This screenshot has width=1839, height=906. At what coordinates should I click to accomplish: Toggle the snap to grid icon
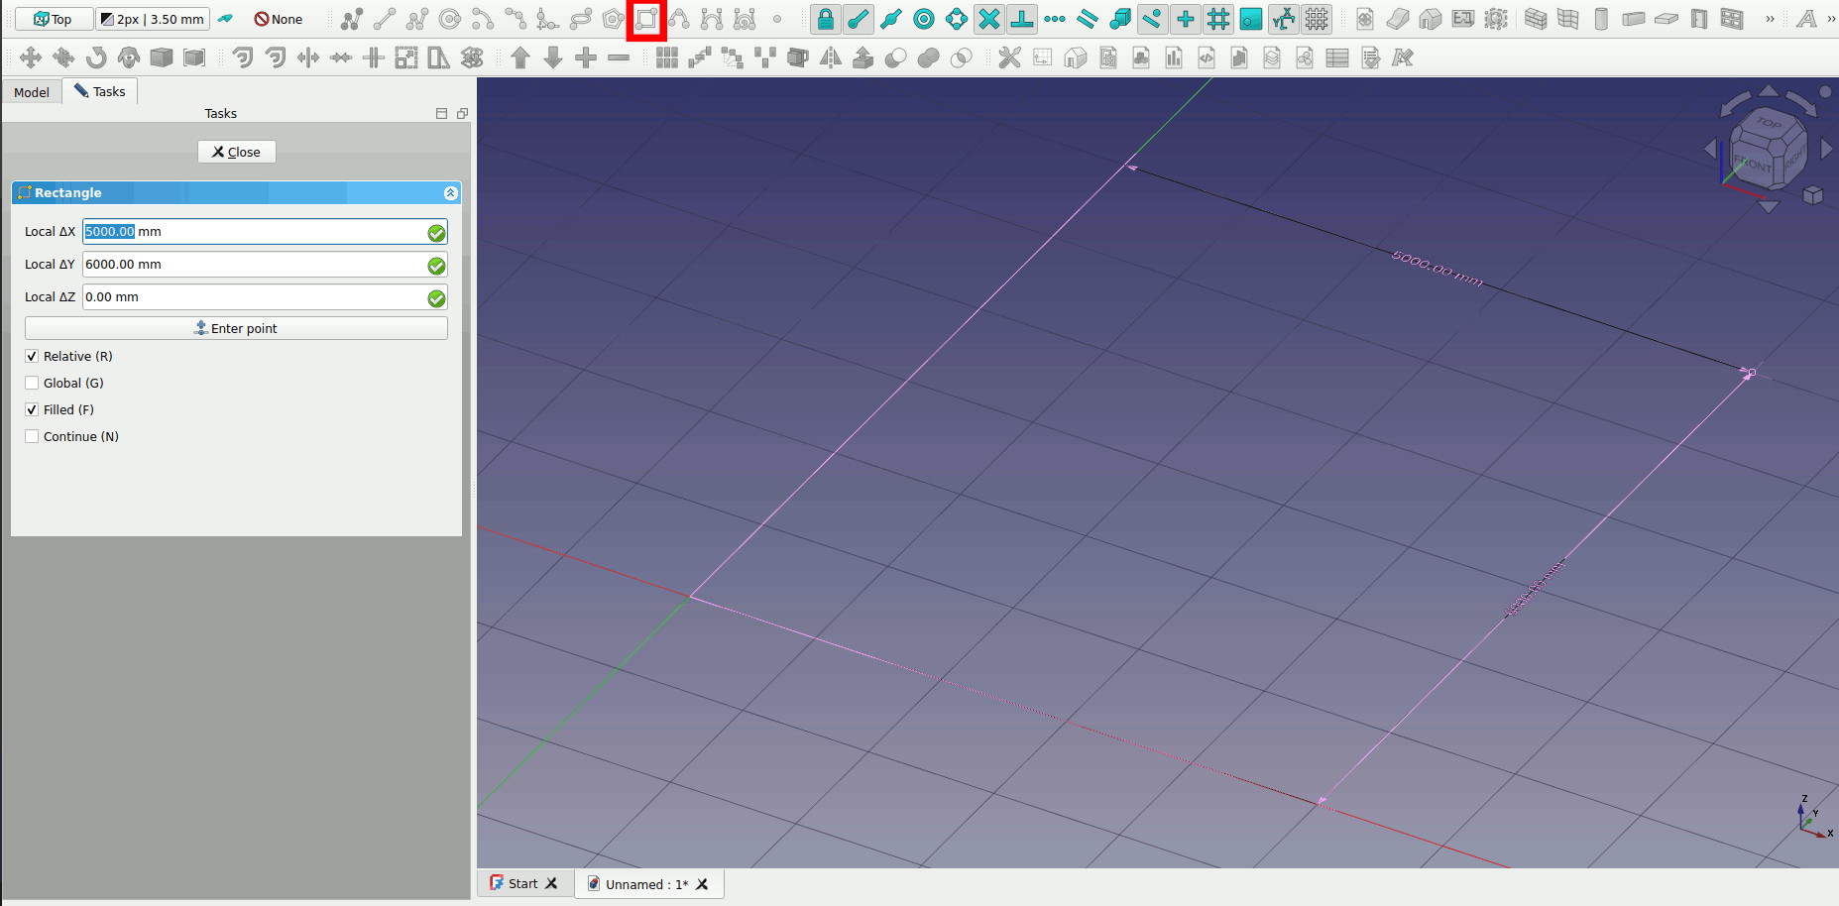click(1218, 19)
